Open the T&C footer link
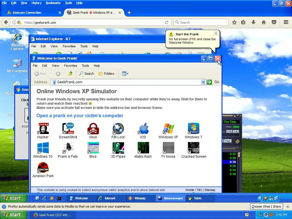Viewport: 292px width, 219px height. click(x=199, y=190)
